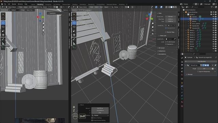Select the Cursor tool in right viewport toolbar

(74, 18)
